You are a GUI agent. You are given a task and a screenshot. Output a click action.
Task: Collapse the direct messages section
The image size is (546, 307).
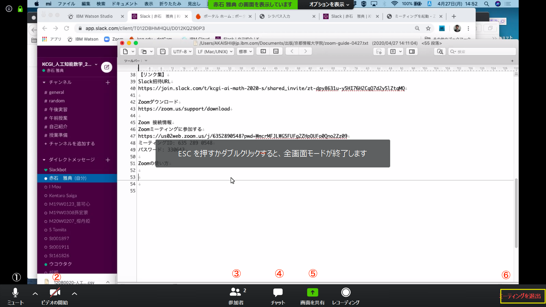[x=44, y=160]
